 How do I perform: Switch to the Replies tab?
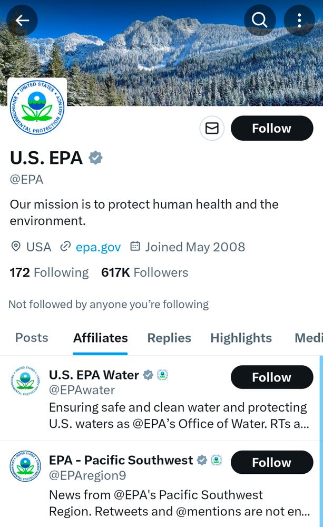click(169, 338)
